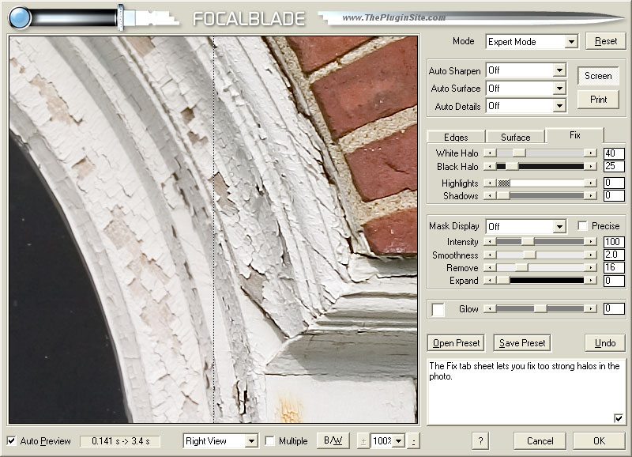Click White Halo slider left arrow
Screen dimensions: 632x457
(x=490, y=153)
